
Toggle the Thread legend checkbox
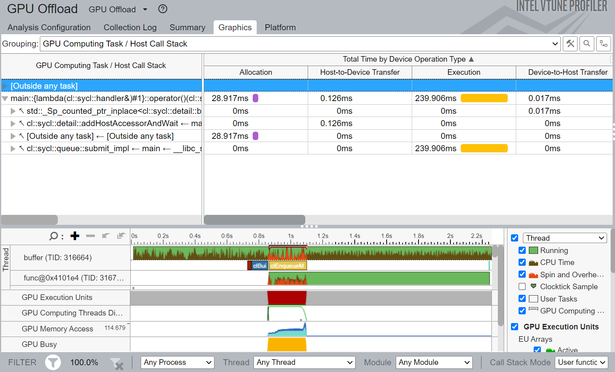point(515,238)
